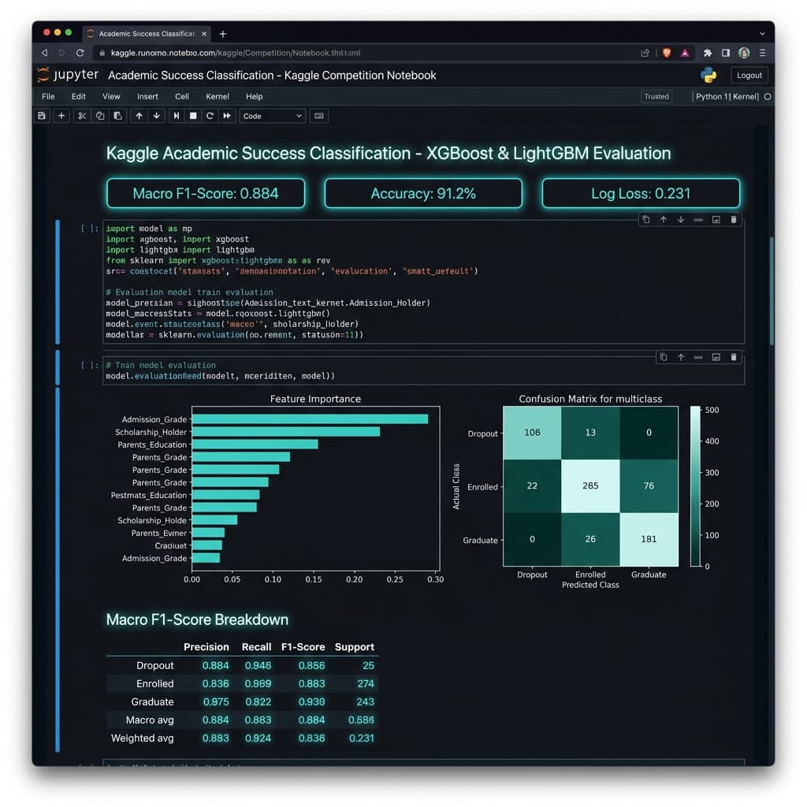This screenshot has width=807, height=807.
Task: Open the View menu
Action: pyautogui.click(x=111, y=96)
